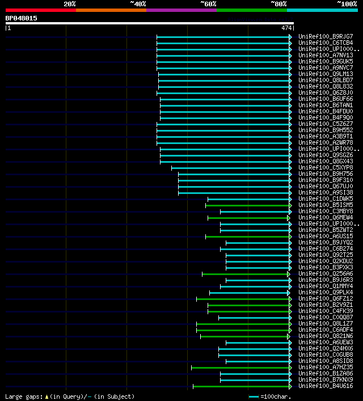Viewport: 363px width, 401px height.
Task: Click hit label UniRef100_C5Z6Z7
Action: [326, 124]
